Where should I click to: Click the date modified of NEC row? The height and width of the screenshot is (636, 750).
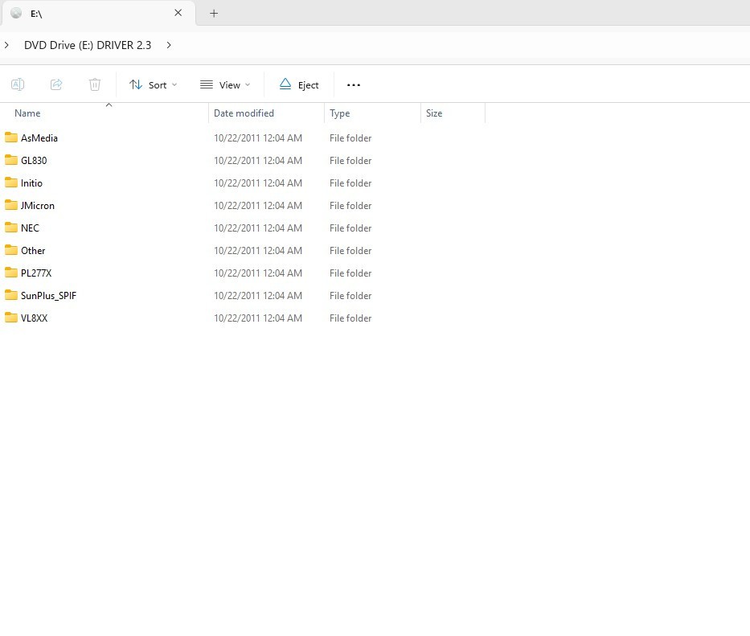tap(258, 228)
